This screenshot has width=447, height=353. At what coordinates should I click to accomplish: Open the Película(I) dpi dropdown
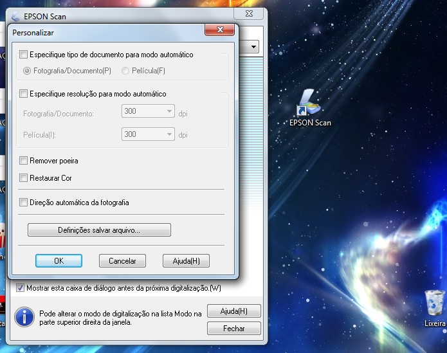148,134
